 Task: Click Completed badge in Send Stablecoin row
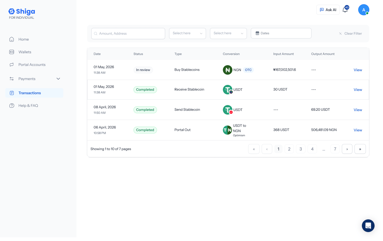point(145,110)
